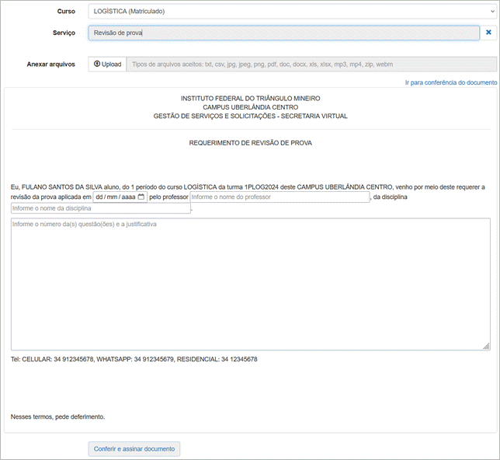Click the questions and justification text area

(x=251, y=284)
